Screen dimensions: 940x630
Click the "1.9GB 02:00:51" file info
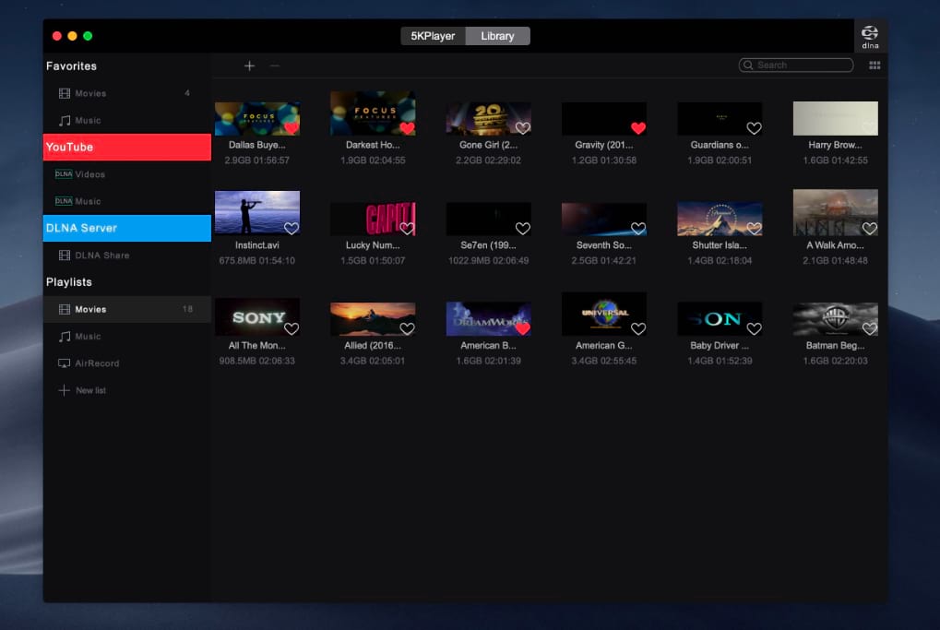(x=720, y=160)
